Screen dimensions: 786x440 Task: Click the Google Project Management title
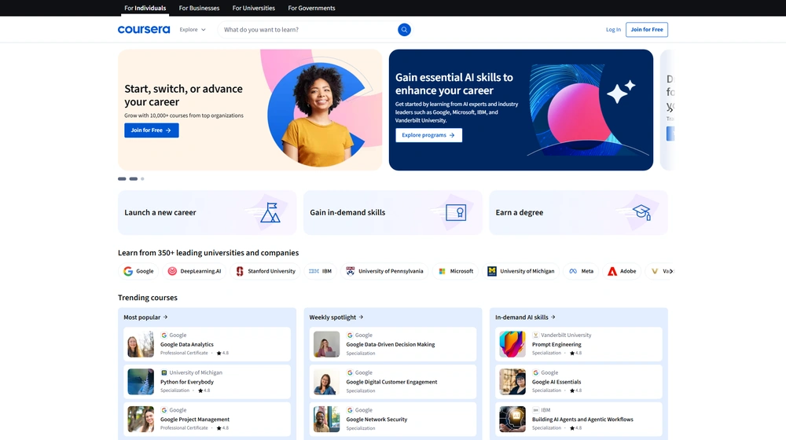tap(195, 420)
